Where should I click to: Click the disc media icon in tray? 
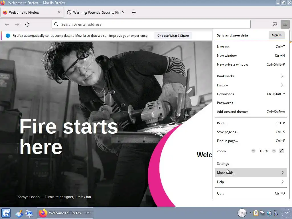[x=242, y=213]
